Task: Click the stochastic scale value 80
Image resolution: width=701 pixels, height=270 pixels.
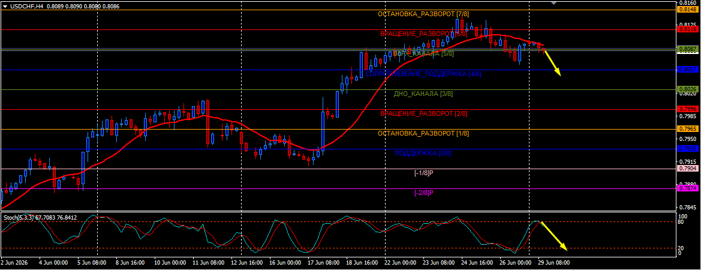Action: (x=681, y=222)
